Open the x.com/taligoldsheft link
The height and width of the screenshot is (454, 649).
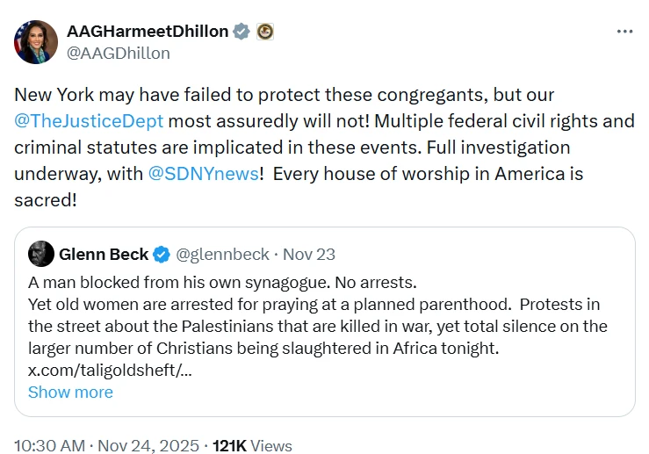click(x=110, y=371)
